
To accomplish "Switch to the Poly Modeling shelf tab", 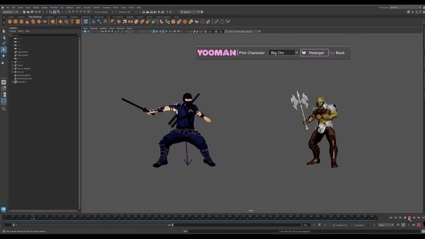I will point(35,17).
